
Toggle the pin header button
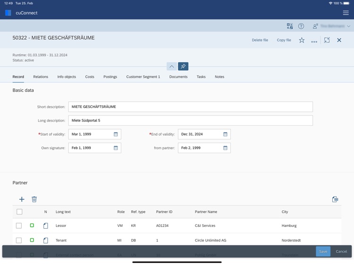click(183, 66)
